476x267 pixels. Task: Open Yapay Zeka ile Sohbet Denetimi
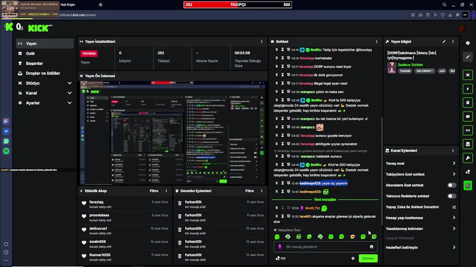point(421,207)
